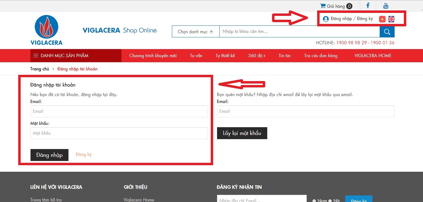This screenshot has width=423, height=202.
Task: Go to Tự thiết kế page
Action: (225, 56)
